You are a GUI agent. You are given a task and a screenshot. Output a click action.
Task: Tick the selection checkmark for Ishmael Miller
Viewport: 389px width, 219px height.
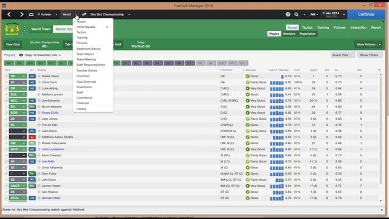click(x=6, y=198)
